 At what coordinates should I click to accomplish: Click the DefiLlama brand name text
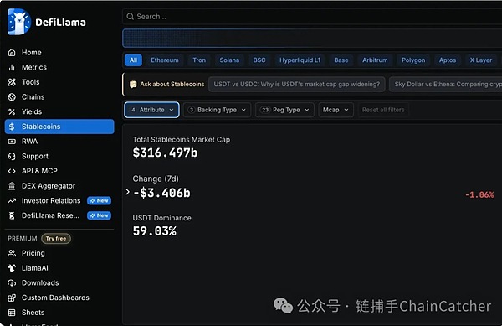point(60,23)
